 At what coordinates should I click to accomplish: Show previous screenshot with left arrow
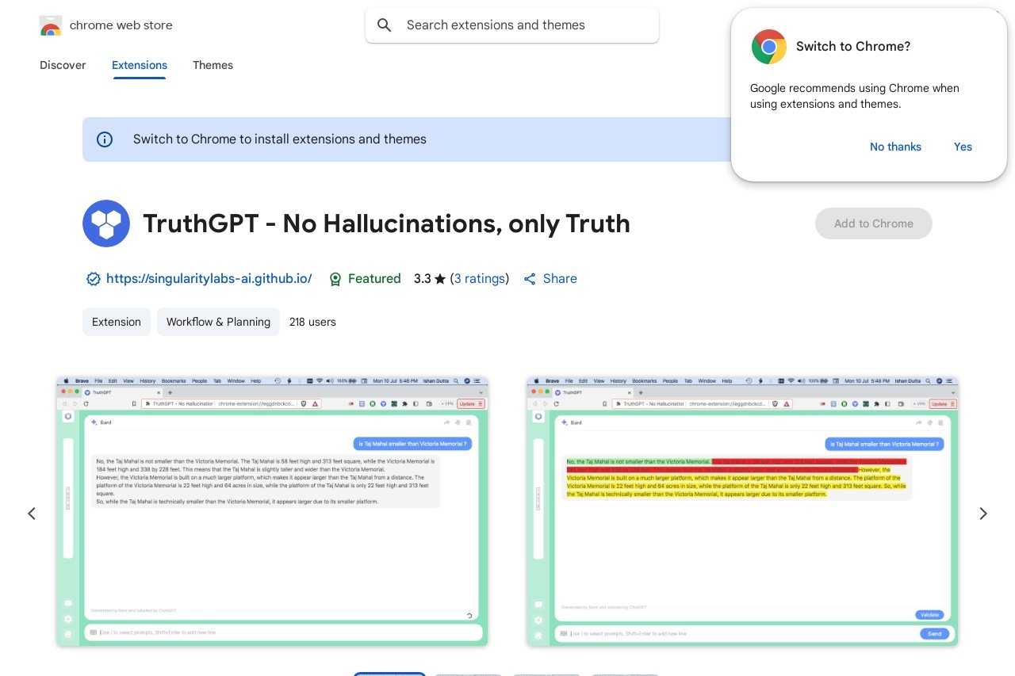[x=32, y=514]
